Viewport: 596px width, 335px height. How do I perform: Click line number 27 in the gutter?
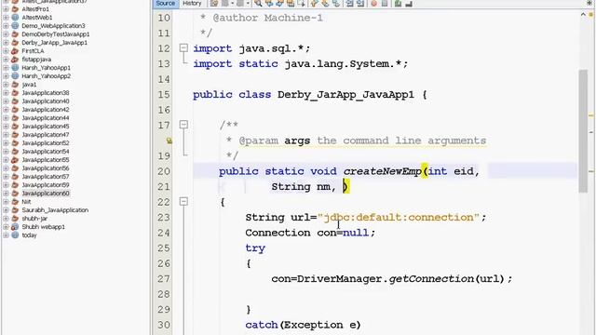[x=164, y=279]
